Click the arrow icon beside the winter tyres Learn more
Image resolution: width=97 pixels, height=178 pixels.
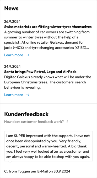pyautogui.click(x=28, y=55)
